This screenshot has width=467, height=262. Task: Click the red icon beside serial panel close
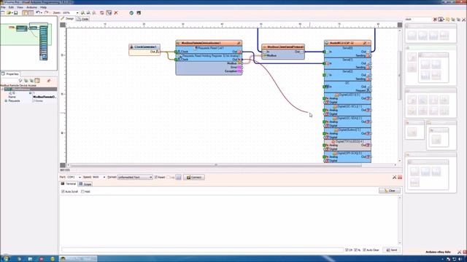coord(400,177)
